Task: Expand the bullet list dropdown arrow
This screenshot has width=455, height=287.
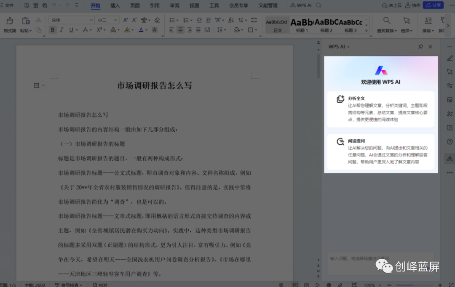Action: [x=177, y=20]
